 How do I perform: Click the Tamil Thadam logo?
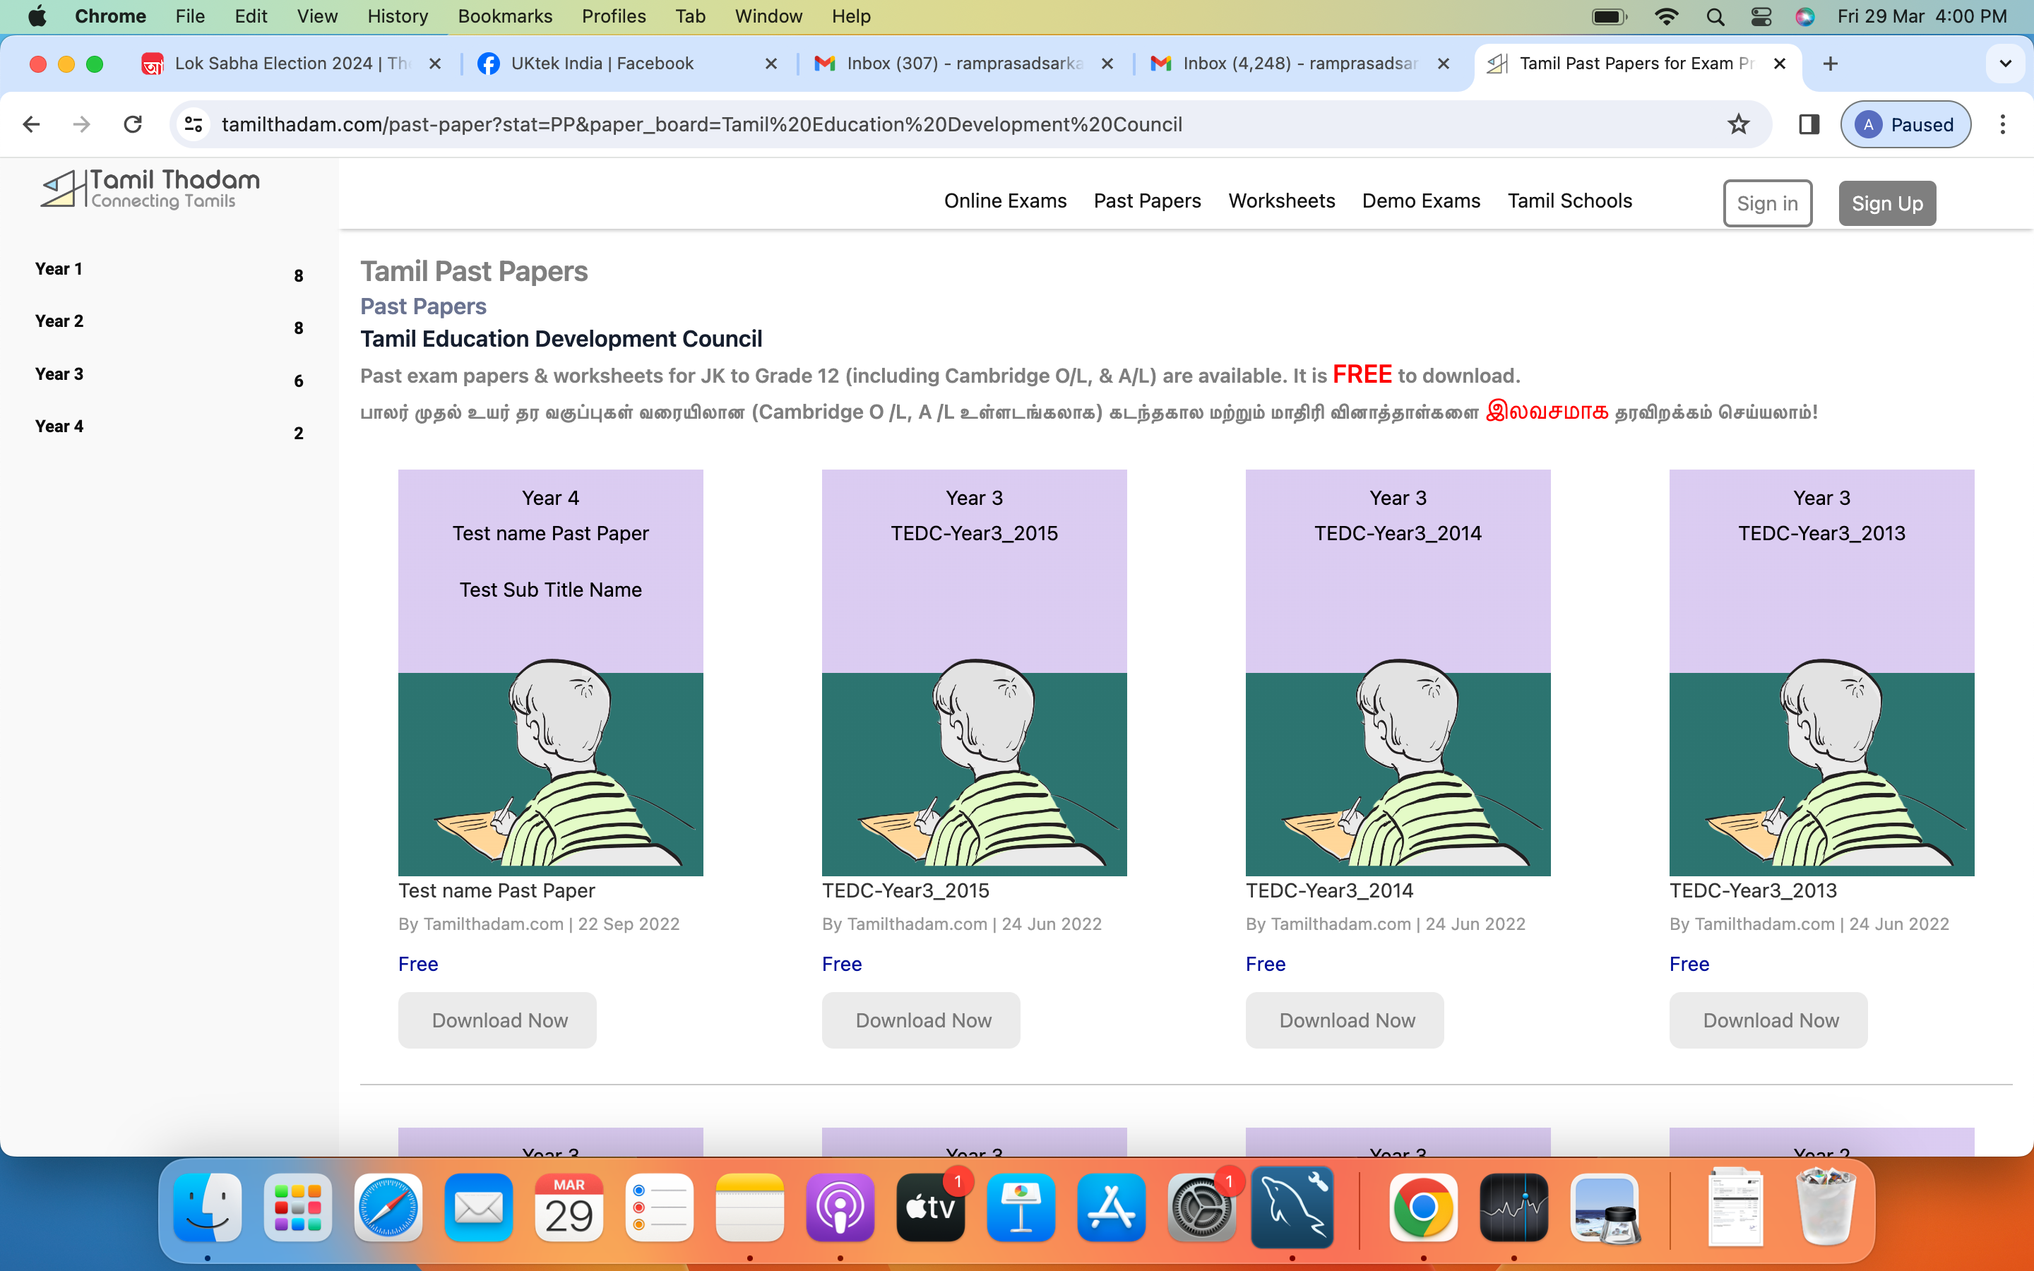pyautogui.click(x=151, y=189)
